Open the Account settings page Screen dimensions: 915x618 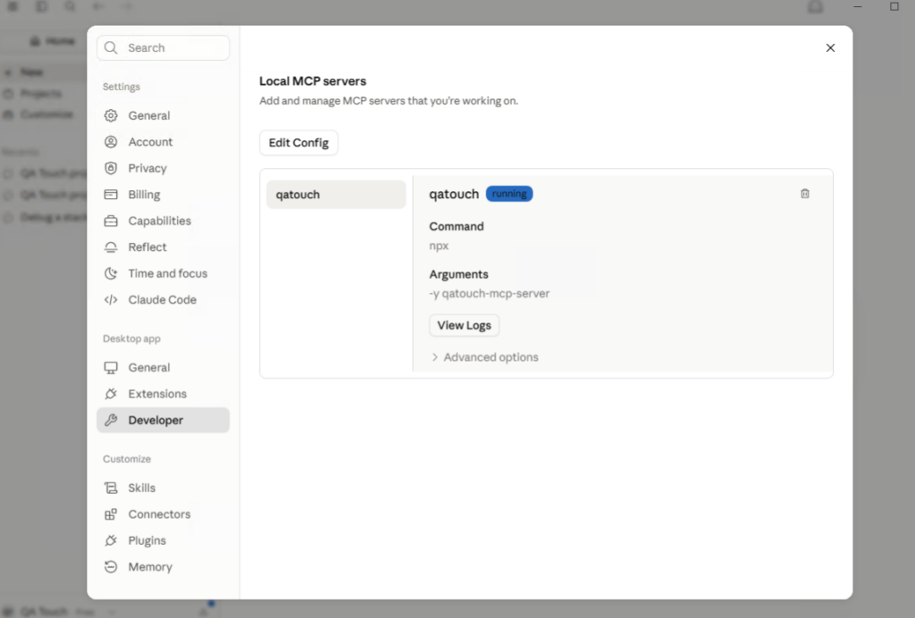[x=163, y=142]
